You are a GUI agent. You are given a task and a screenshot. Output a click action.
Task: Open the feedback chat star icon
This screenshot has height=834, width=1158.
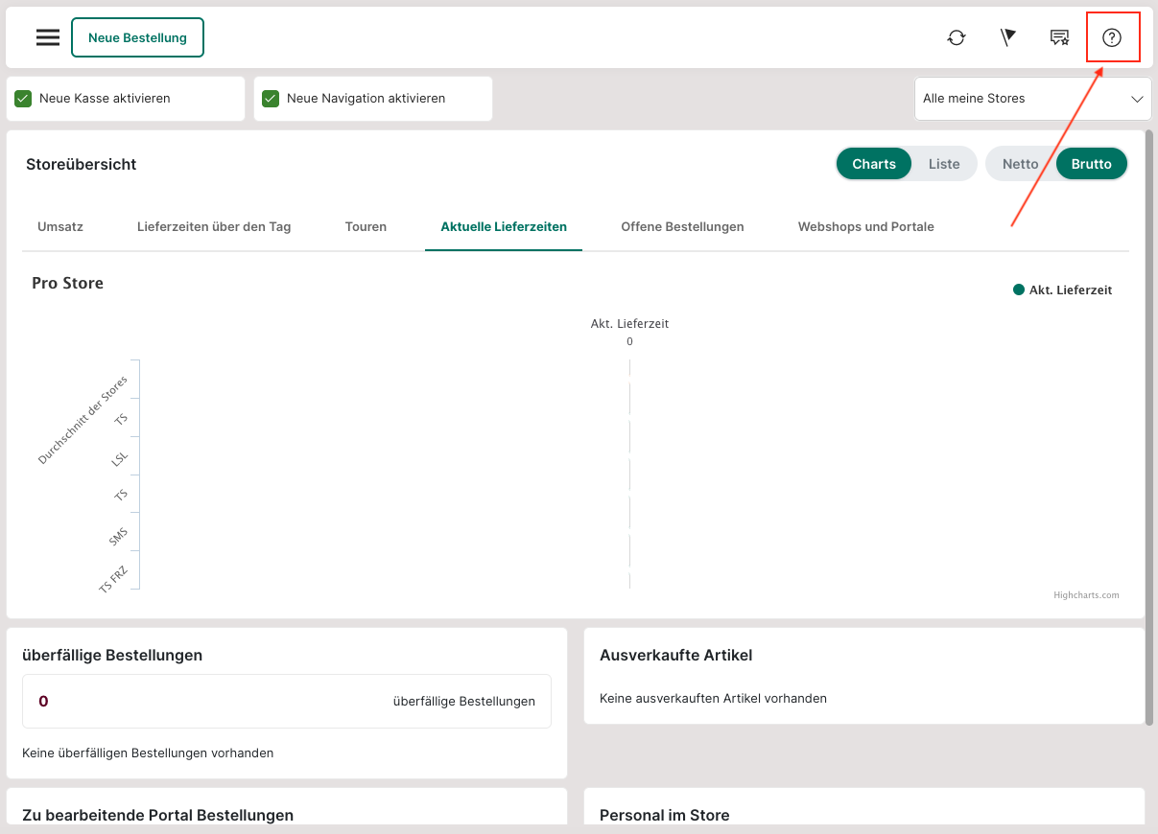pos(1059,37)
